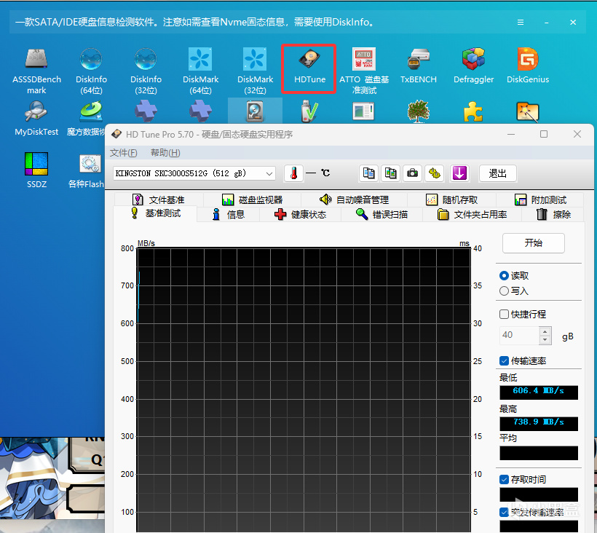Open ATTO 磁盘基准测试 icon
This screenshot has height=533, width=597.
(x=364, y=71)
